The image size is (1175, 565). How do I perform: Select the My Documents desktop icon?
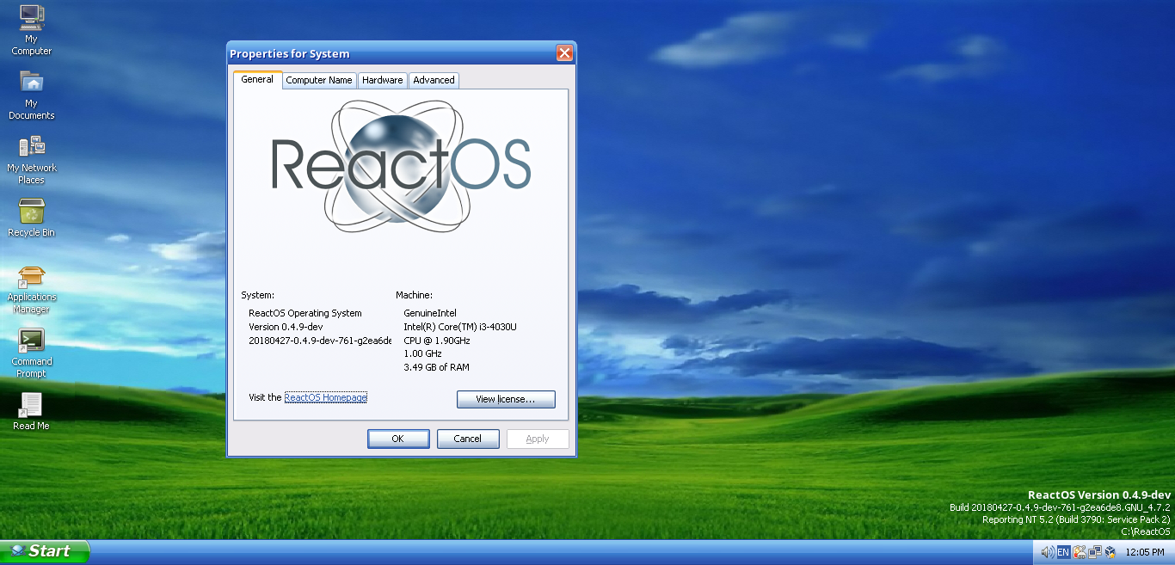click(32, 95)
